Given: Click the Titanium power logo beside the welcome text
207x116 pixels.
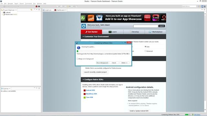Looking at the screenshot, I should (83, 26).
